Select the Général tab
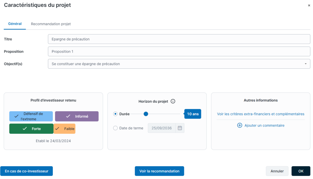313x179 pixels. click(x=15, y=24)
